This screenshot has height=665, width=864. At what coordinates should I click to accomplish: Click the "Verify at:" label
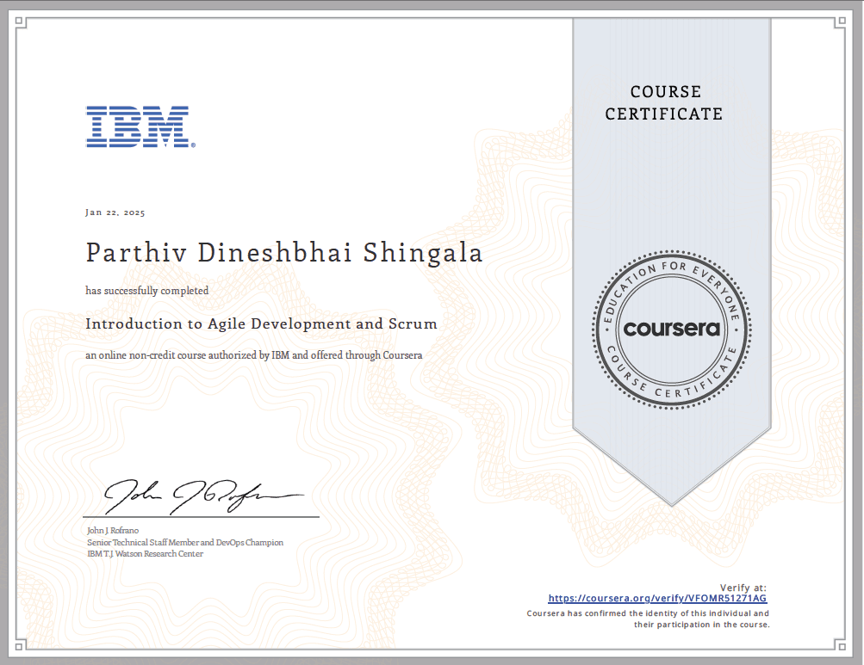[743, 588]
